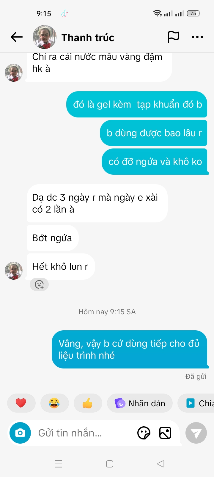Tap the Android home navigation button
Image resolution: width=214 pixels, height=477 pixels.
tap(110, 464)
